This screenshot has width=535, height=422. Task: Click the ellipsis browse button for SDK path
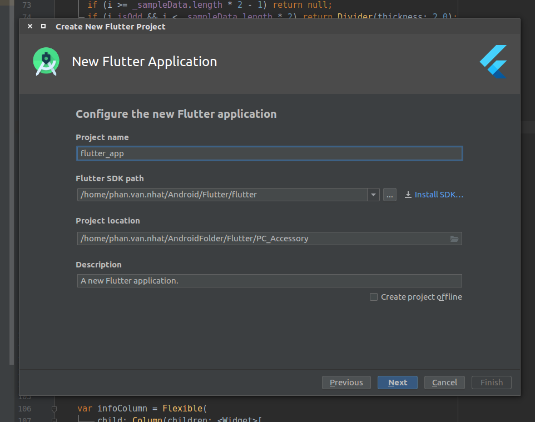click(390, 195)
